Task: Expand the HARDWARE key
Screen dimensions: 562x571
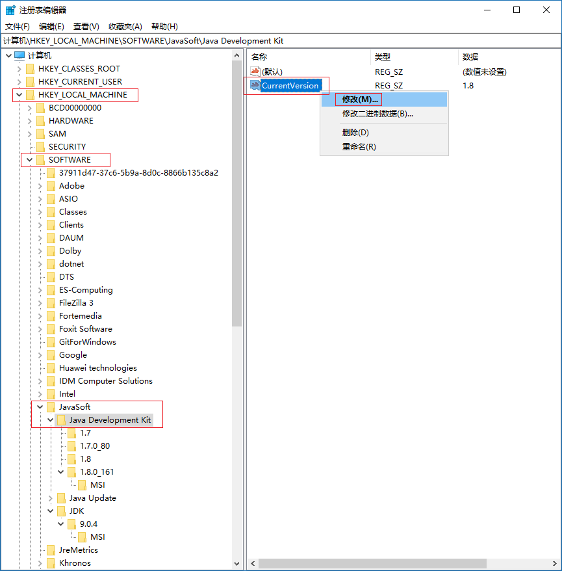Action: [30, 121]
